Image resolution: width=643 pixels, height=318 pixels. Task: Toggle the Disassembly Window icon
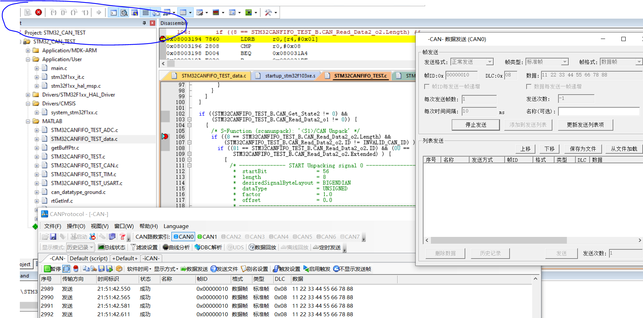(x=124, y=13)
